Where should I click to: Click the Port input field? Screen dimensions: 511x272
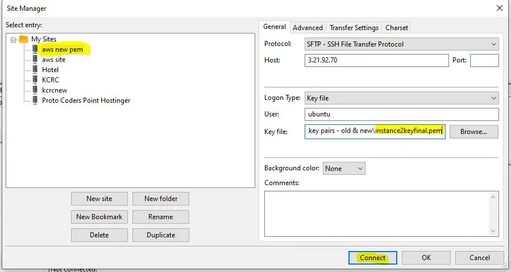tap(484, 60)
